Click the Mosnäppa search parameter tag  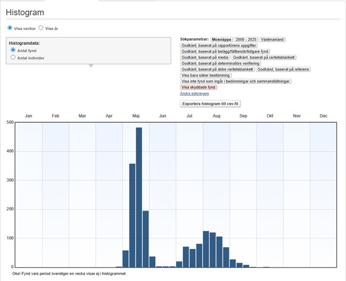[x=221, y=39]
